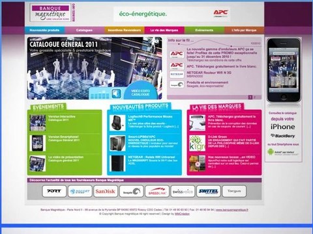The image size is (313, 234).
Task: Click the Vidéo Edito Catalogue button
Action: point(140,93)
